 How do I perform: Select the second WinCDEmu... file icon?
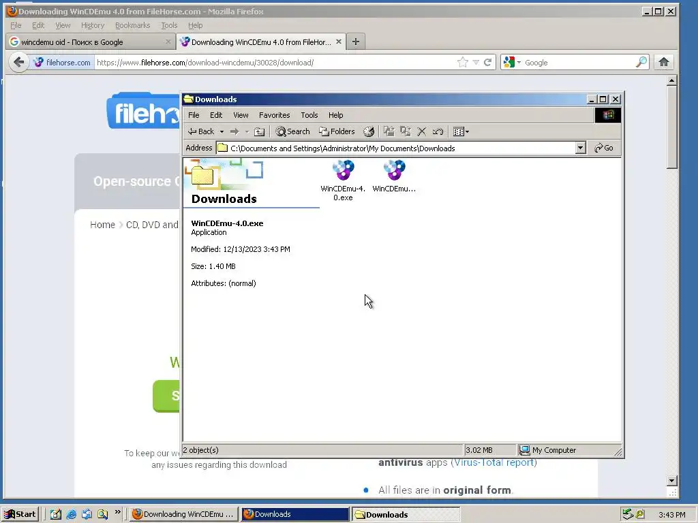click(x=394, y=170)
